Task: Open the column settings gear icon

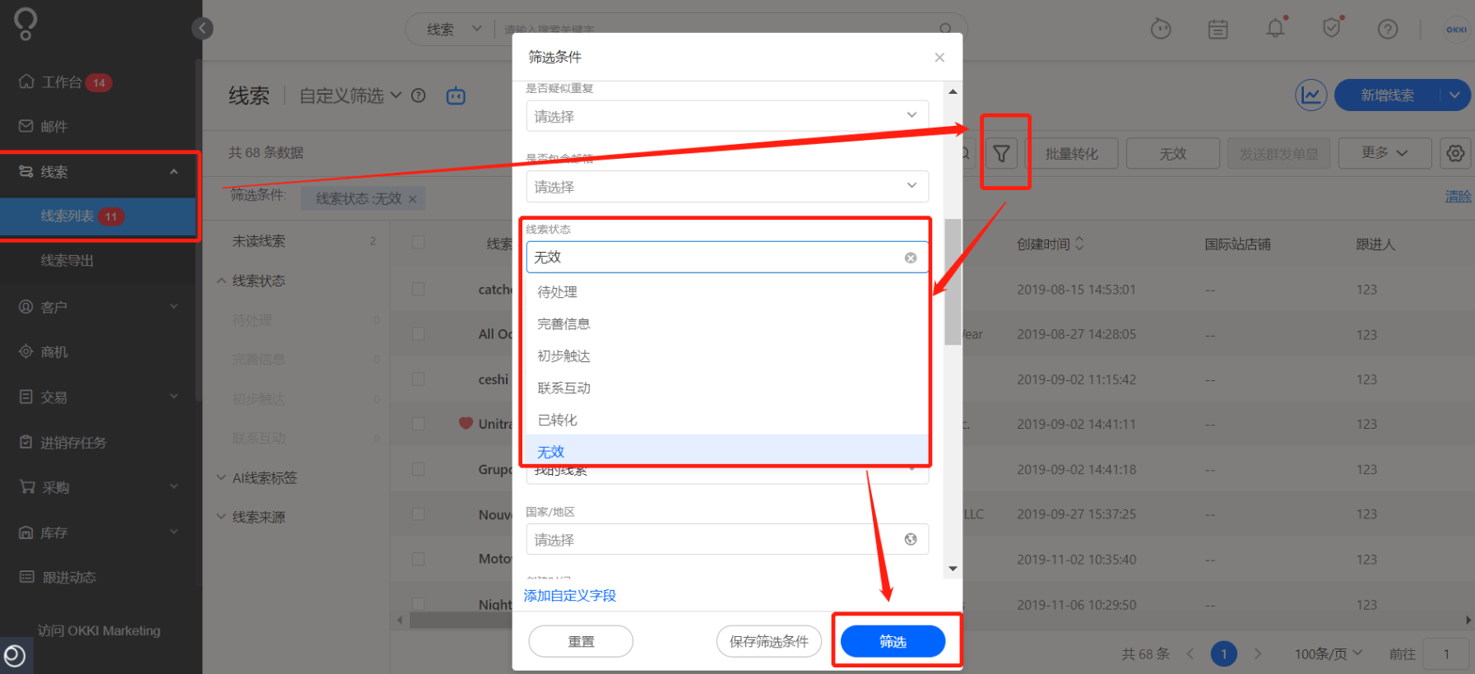Action: 1455,153
